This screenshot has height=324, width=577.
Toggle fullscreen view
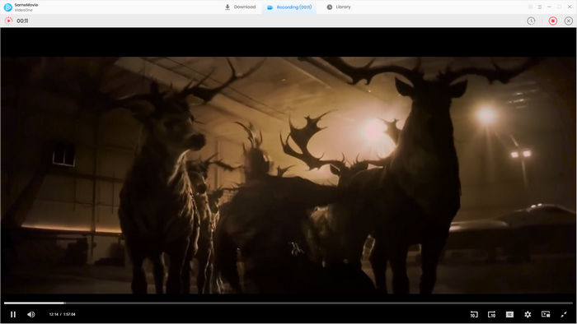(564, 314)
